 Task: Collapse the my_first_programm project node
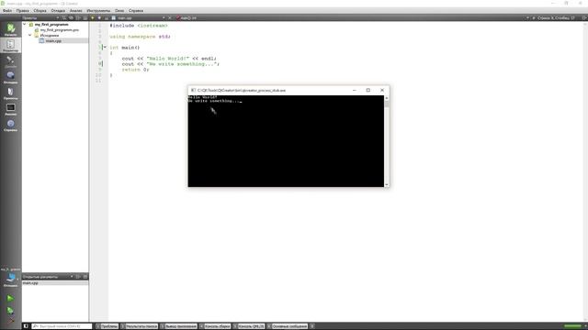click(25, 25)
